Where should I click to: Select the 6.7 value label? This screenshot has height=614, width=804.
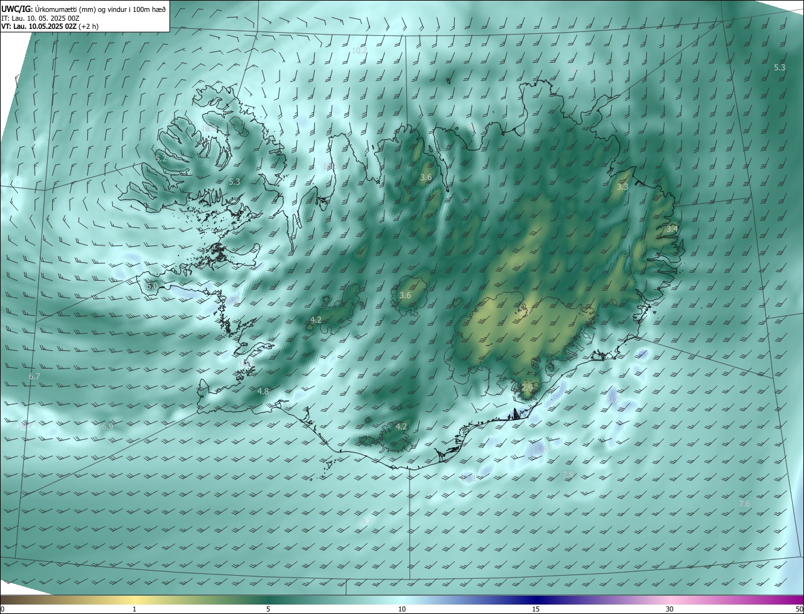pos(35,377)
